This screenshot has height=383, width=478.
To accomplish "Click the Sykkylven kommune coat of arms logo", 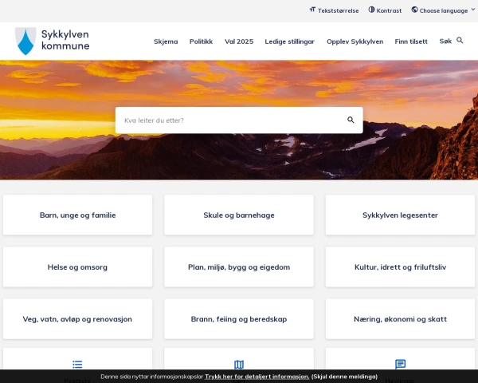I will click(25, 41).
